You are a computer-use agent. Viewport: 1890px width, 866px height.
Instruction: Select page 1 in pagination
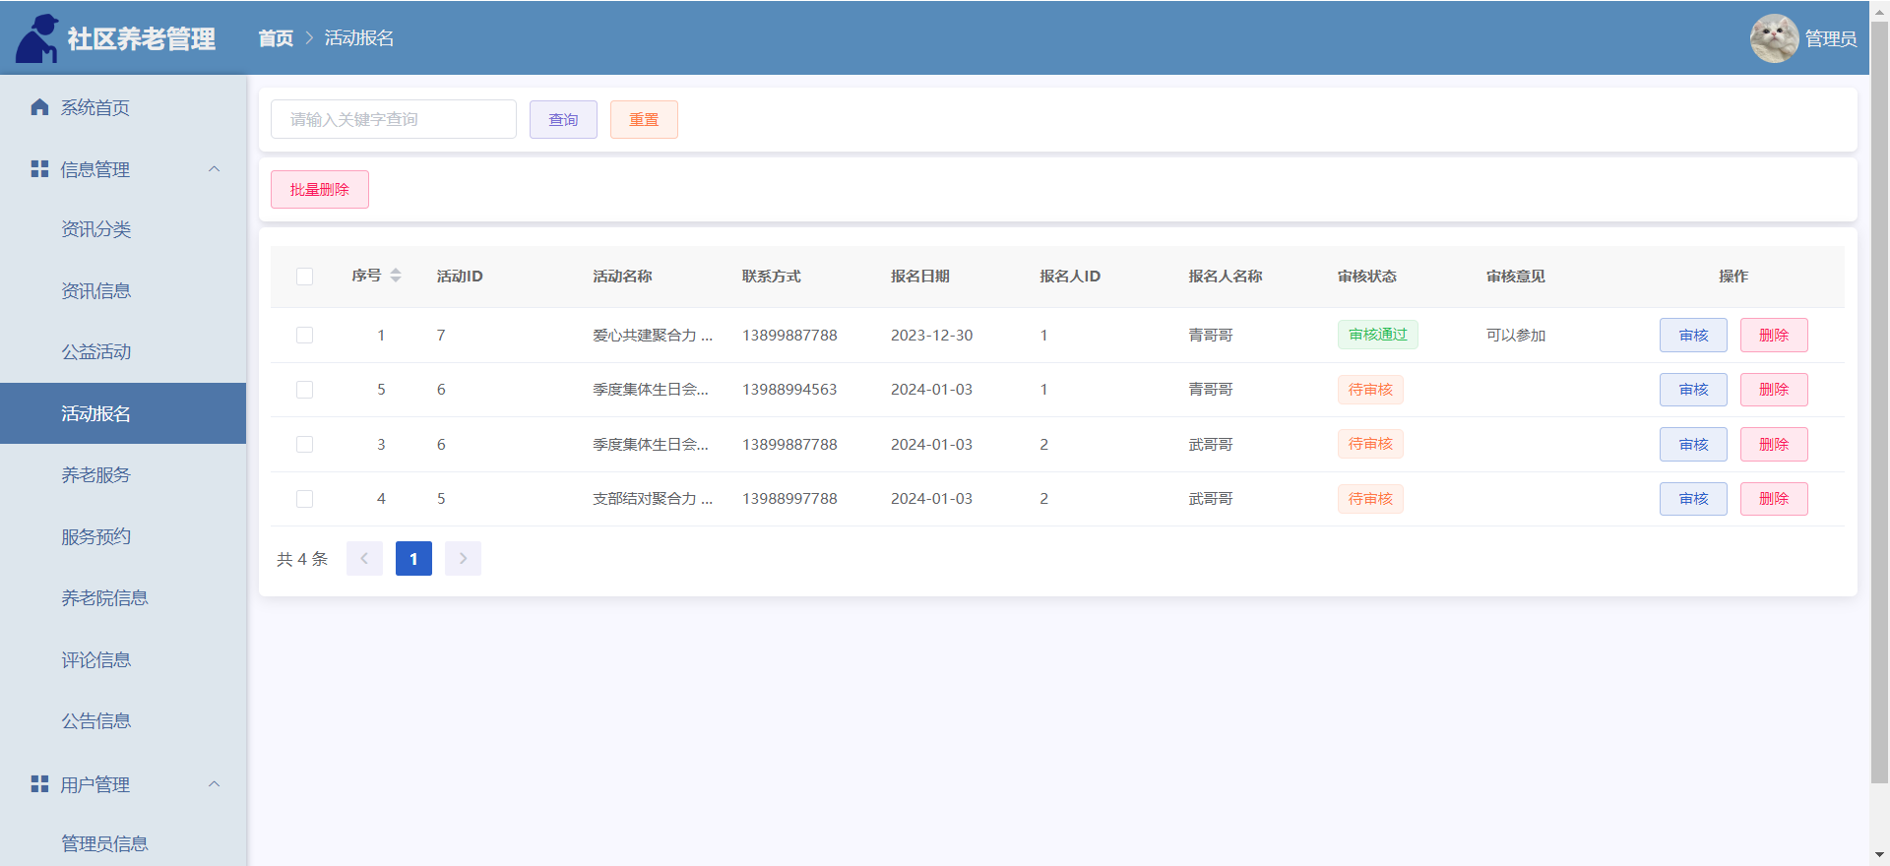click(x=413, y=559)
